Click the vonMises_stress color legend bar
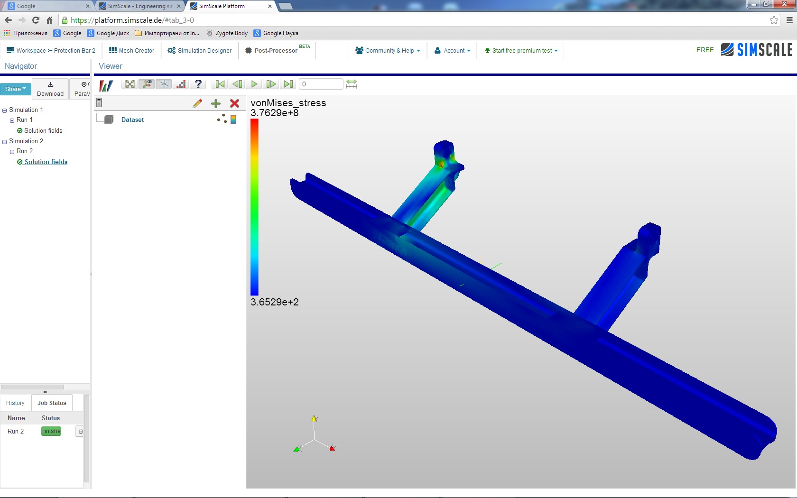This screenshot has width=797, height=498. pos(254,207)
